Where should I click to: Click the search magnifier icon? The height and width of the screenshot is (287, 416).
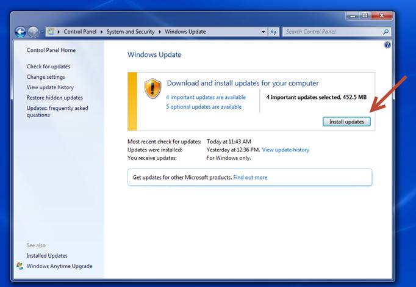click(386, 32)
